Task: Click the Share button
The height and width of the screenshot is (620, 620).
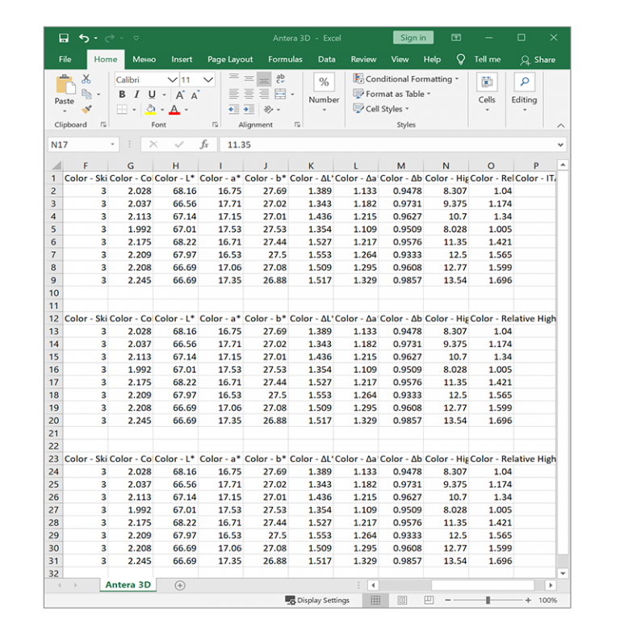Action: coord(538,59)
